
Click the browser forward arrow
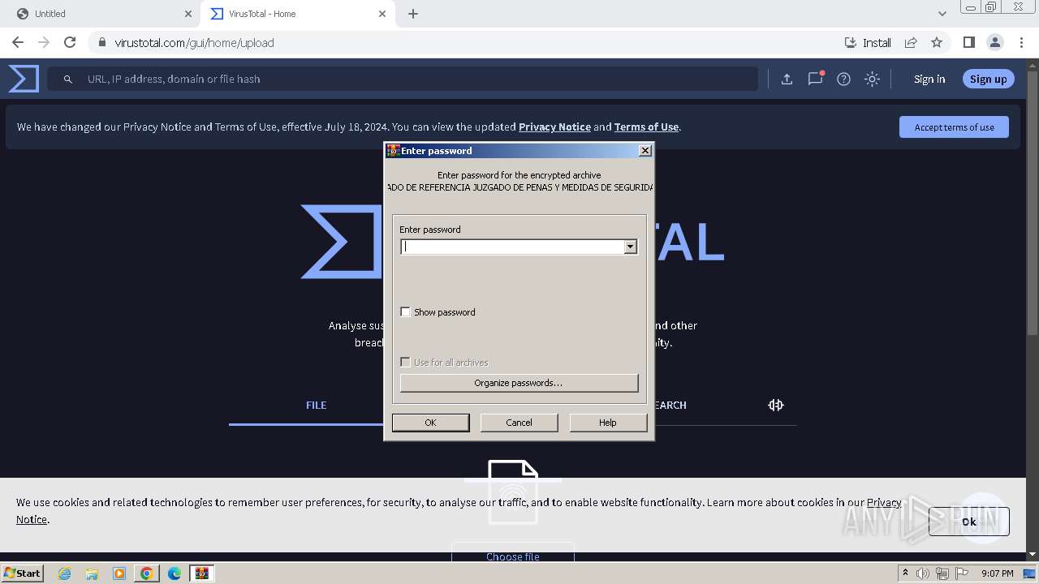(44, 42)
